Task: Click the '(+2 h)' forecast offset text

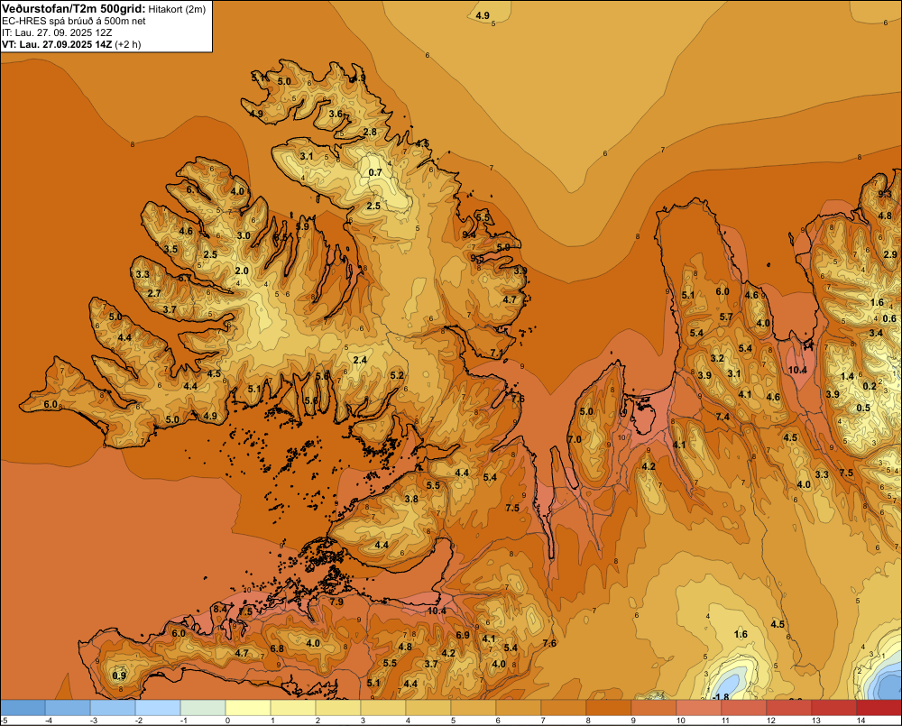Action: click(x=128, y=44)
